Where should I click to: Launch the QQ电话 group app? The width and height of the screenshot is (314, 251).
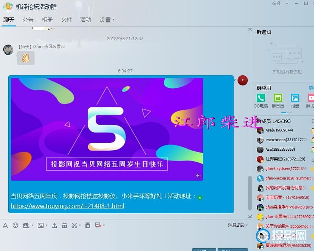[x=261, y=100]
